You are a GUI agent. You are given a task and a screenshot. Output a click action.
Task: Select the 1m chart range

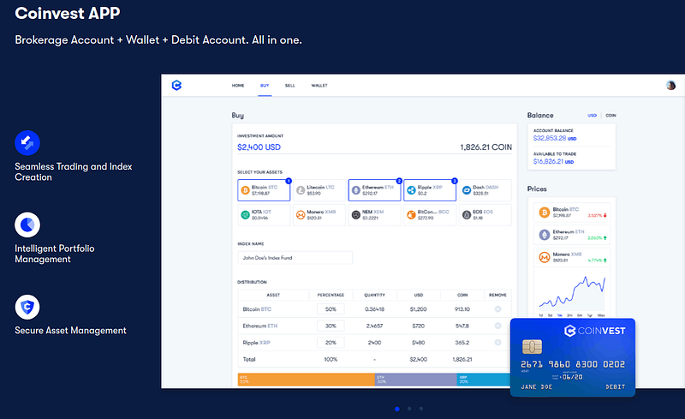[560, 315]
